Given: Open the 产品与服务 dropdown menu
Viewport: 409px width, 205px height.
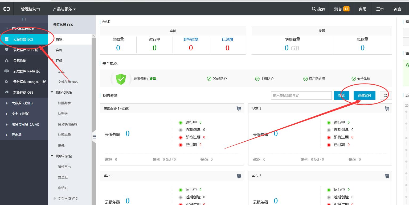Looking at the screenshot, I should (64, 9).
